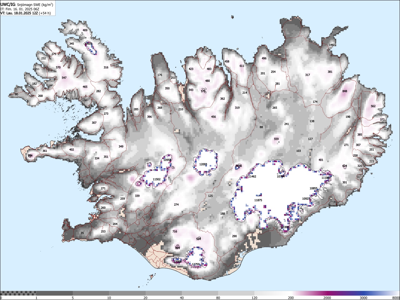Click the legend tick label '8000'
This screenshot has height=300, width=400.
(x=396, y=298)
